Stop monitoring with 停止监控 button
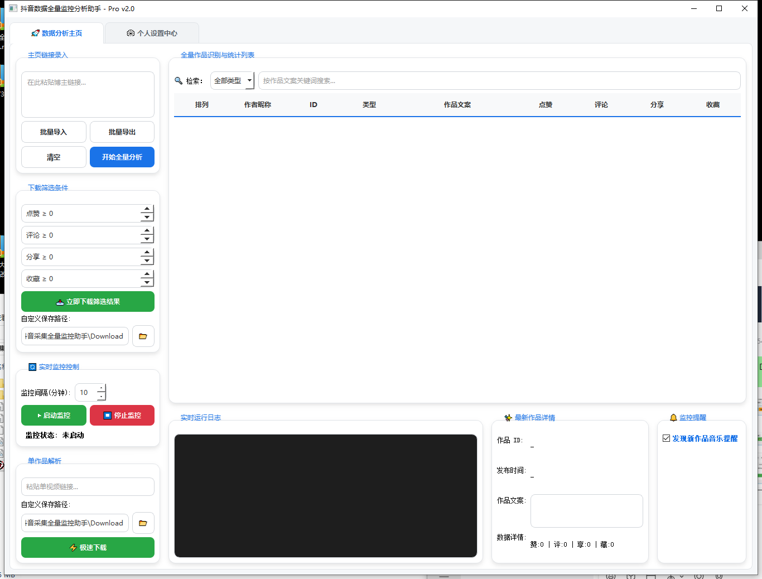 pos(122,416)
